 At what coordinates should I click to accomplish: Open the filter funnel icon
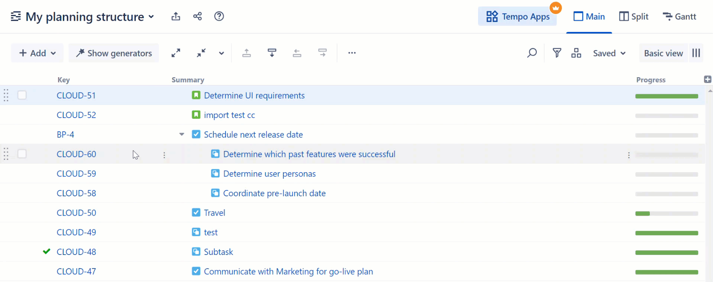pyautogui.click(x=556, y=53)
